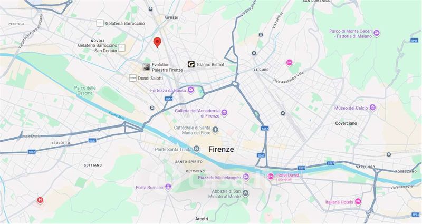This screenshot has height=224, width=422.
Task: Select Museo del Calcio marker icon
Action: coord(372,108)
